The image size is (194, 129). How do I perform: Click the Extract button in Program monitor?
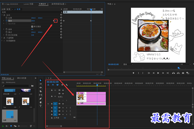pyautogui.click(x=178, y=73)
